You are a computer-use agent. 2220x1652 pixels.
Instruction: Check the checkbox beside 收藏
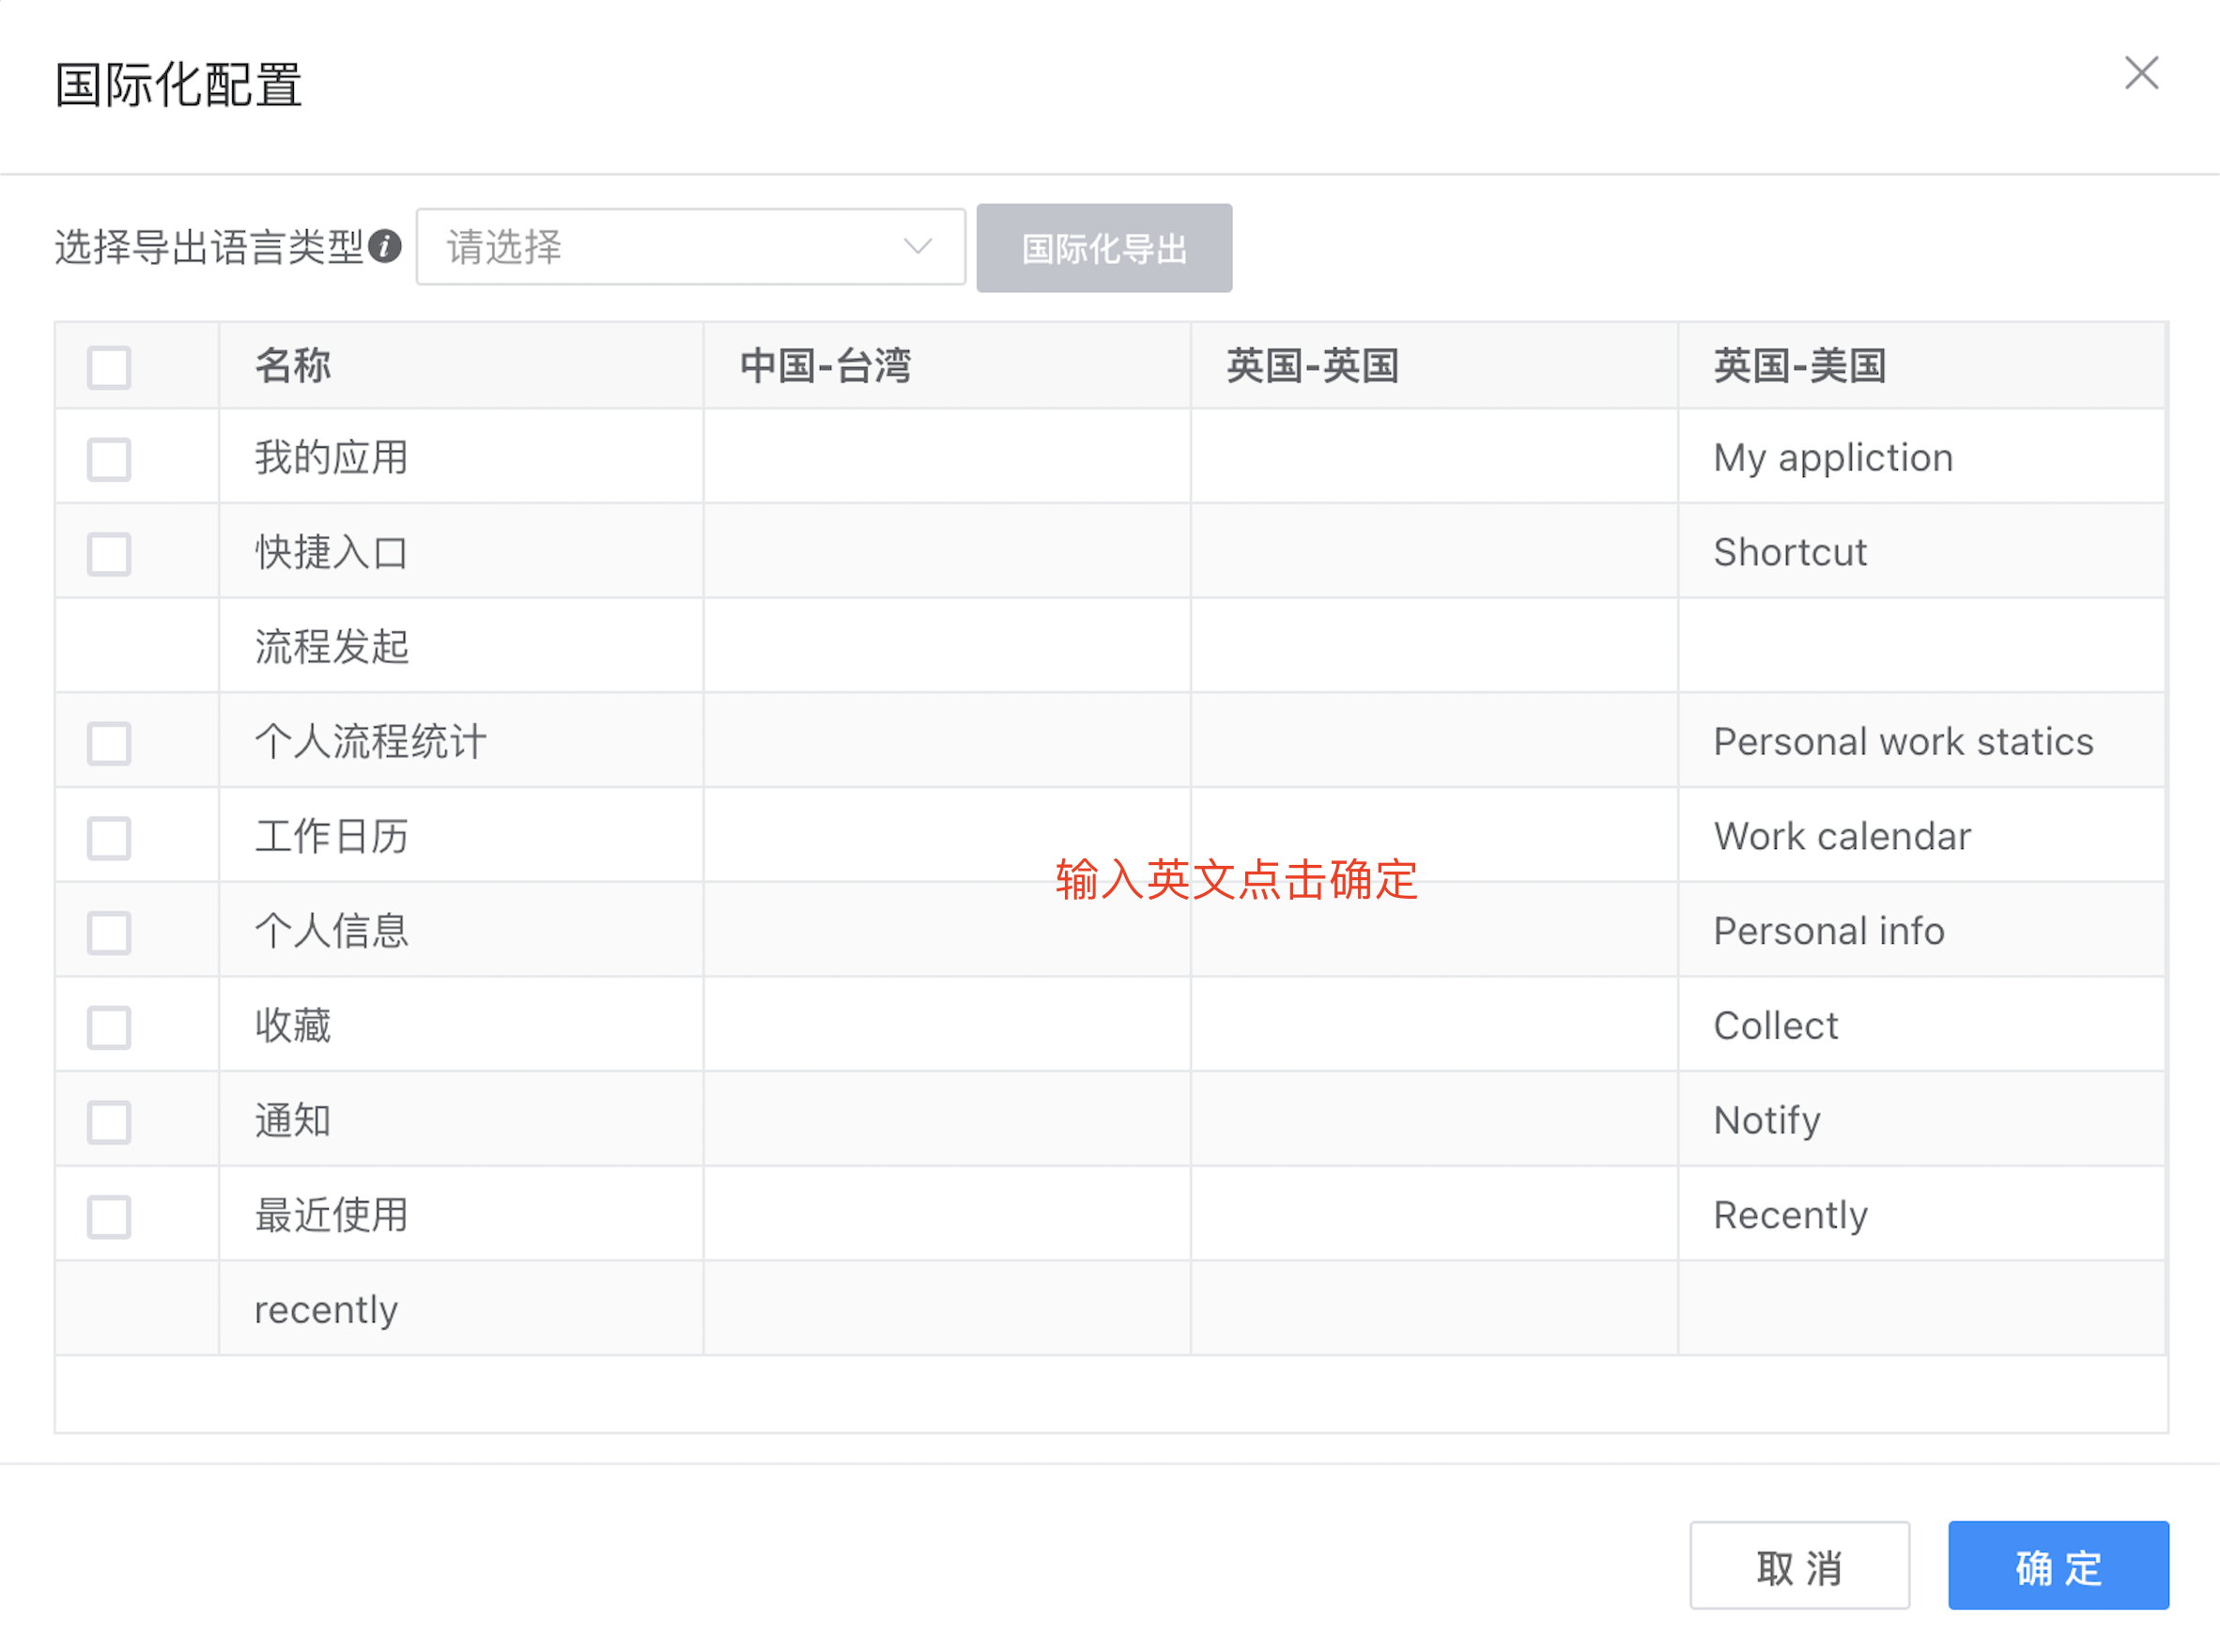click(x=108, y=1026)
